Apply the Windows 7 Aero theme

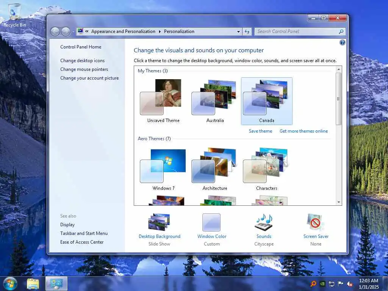163,169
